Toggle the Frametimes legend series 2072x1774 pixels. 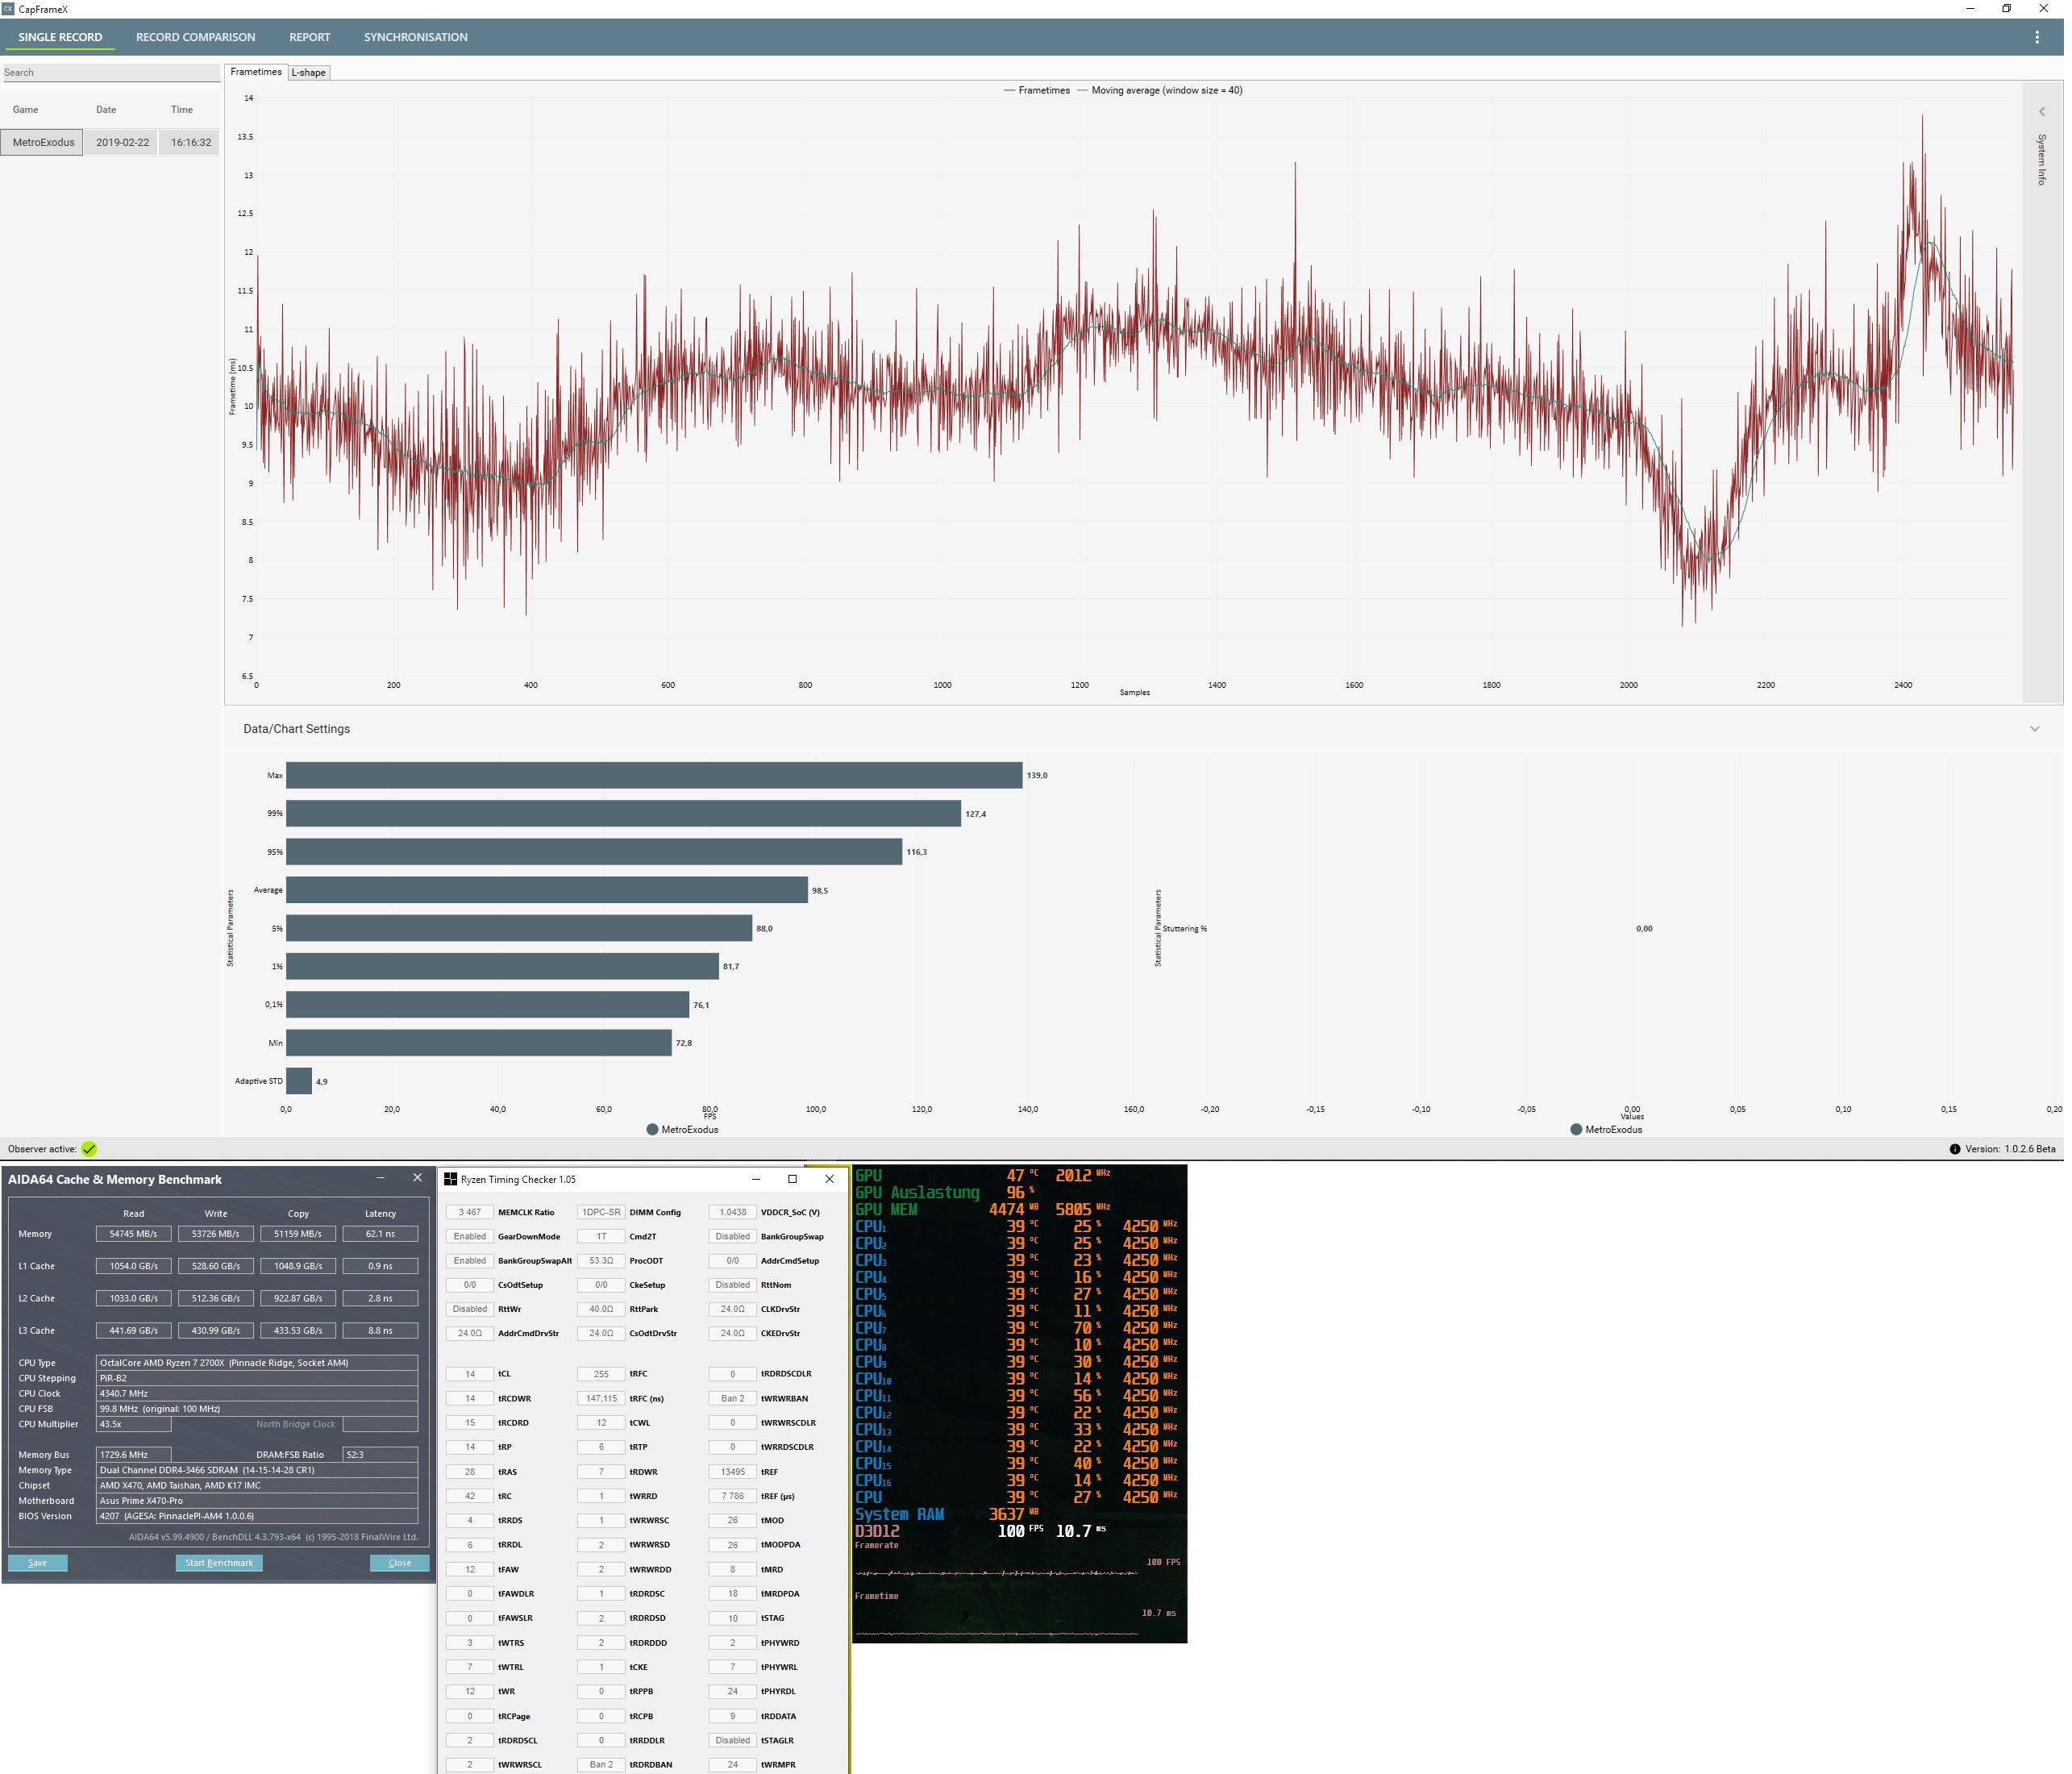click(x=1036, y=91)
